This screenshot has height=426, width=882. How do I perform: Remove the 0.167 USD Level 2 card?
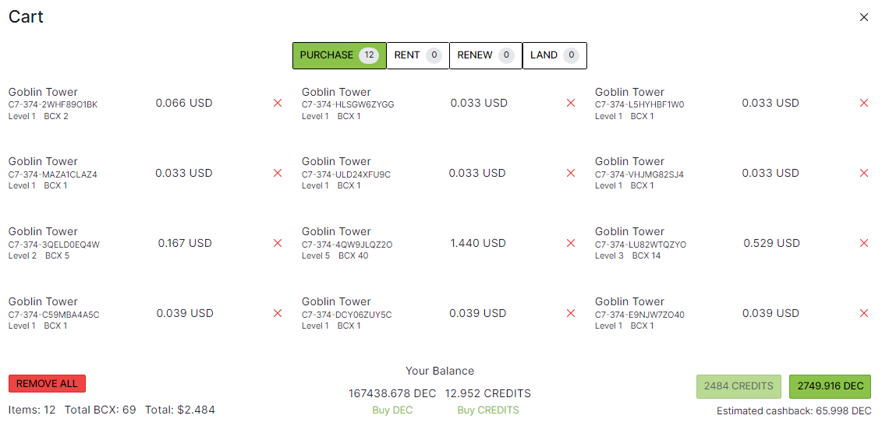pyautogui.click(x=278, y=243)
